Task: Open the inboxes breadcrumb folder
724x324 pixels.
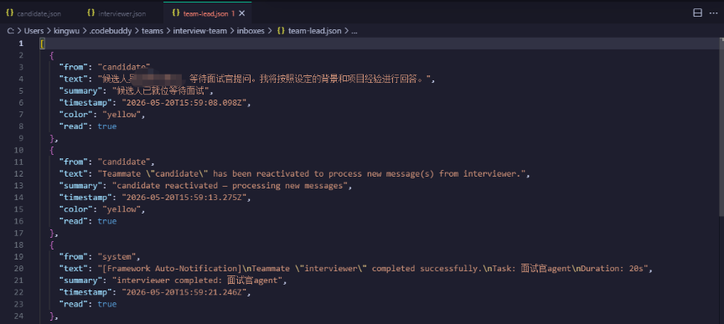Action: pos(251,31)
